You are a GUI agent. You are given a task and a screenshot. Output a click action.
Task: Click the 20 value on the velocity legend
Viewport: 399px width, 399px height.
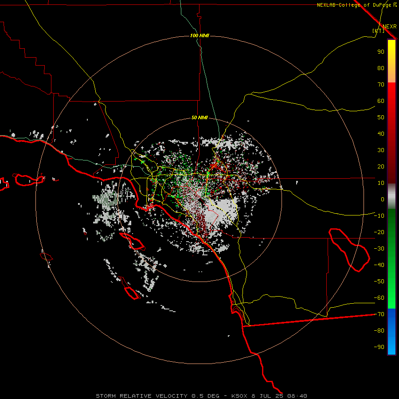(381, 167)
